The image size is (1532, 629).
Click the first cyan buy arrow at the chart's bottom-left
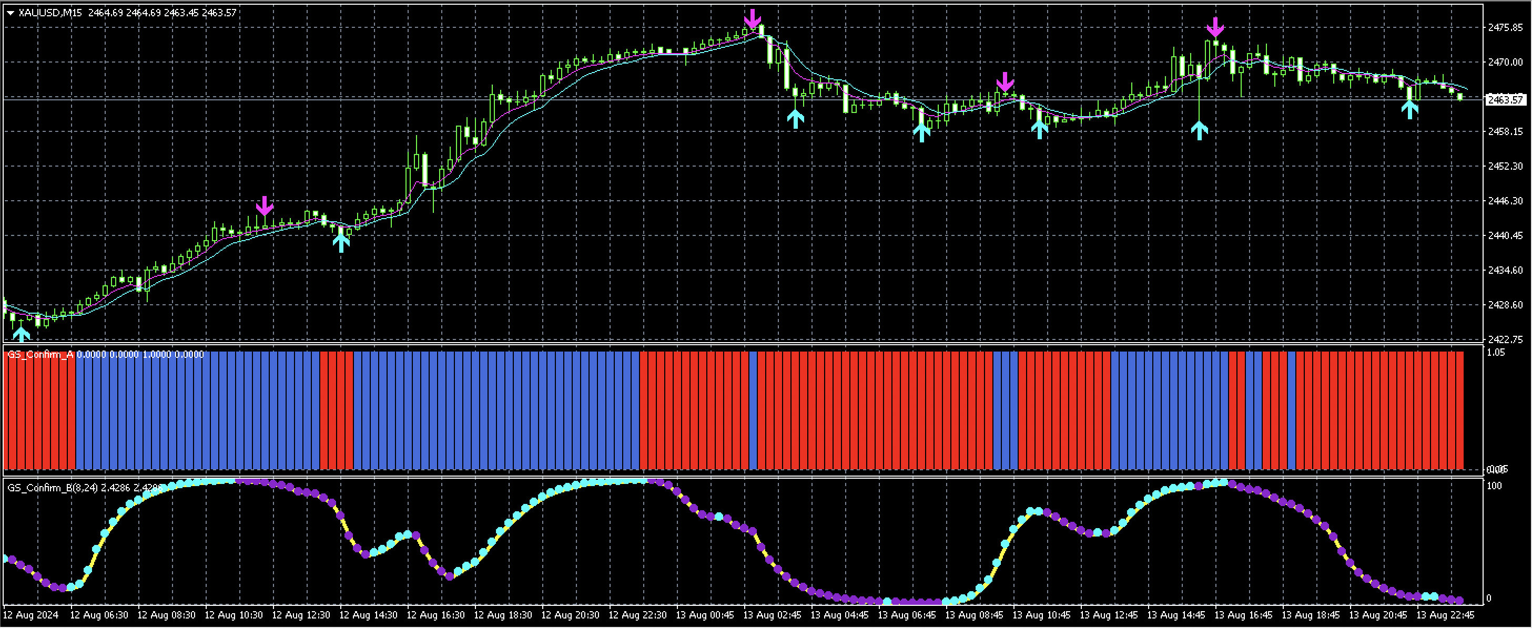23,334
